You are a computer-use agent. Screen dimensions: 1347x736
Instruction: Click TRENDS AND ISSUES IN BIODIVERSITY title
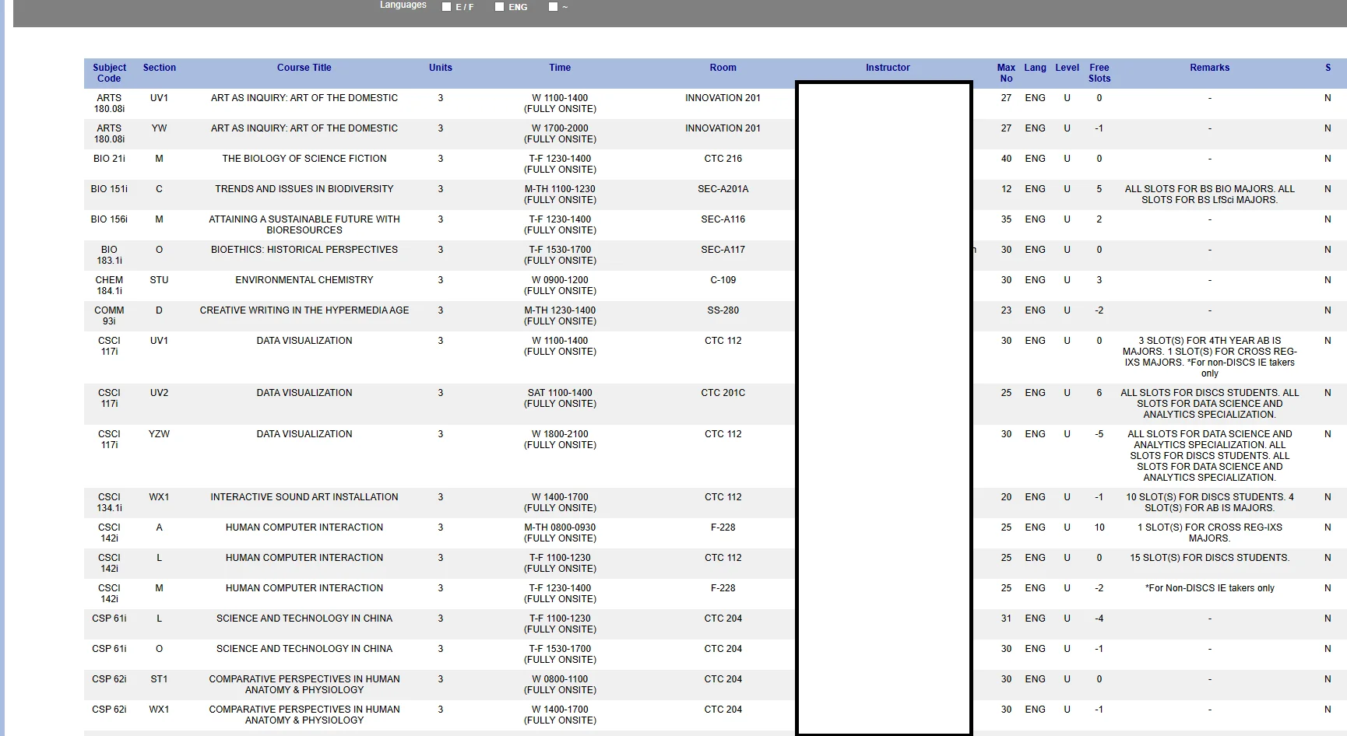click(304, 189)
